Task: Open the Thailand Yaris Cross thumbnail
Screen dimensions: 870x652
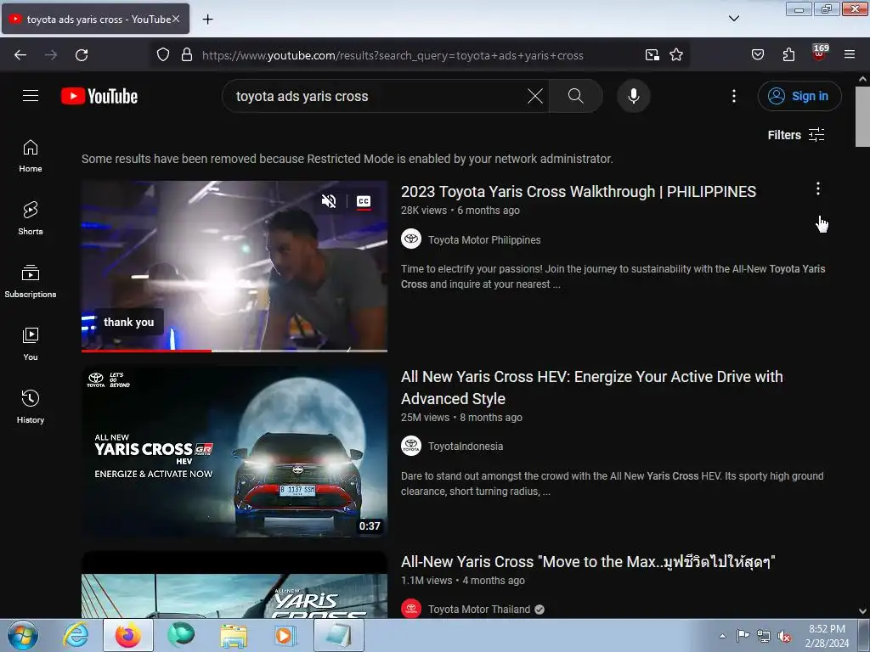Action: point(234,585)
